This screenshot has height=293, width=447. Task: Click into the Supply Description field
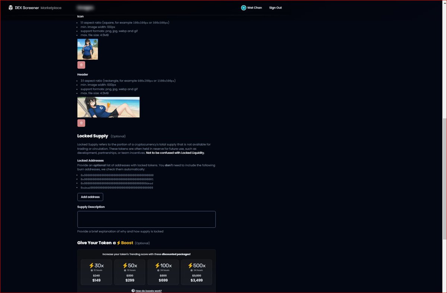[146, 219]
